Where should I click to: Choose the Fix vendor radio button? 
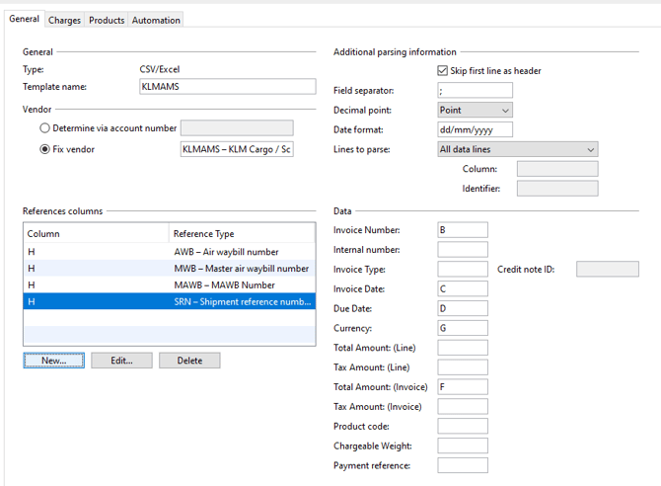(x=44, y=149)
